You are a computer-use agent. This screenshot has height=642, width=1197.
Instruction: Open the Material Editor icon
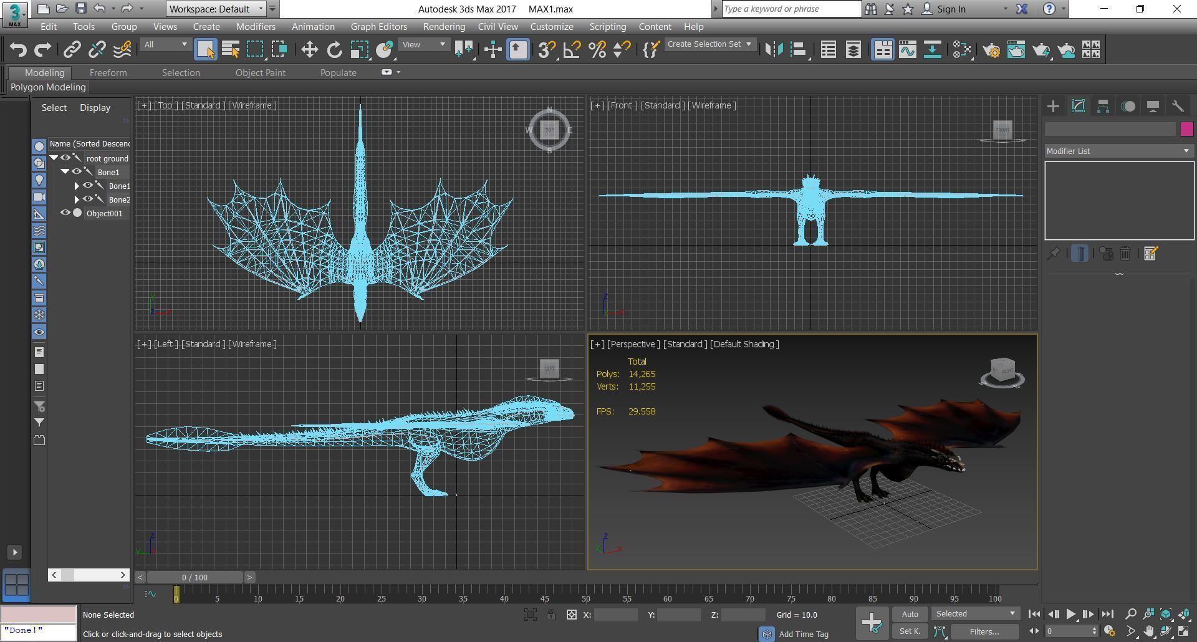[x=962, y=49]
